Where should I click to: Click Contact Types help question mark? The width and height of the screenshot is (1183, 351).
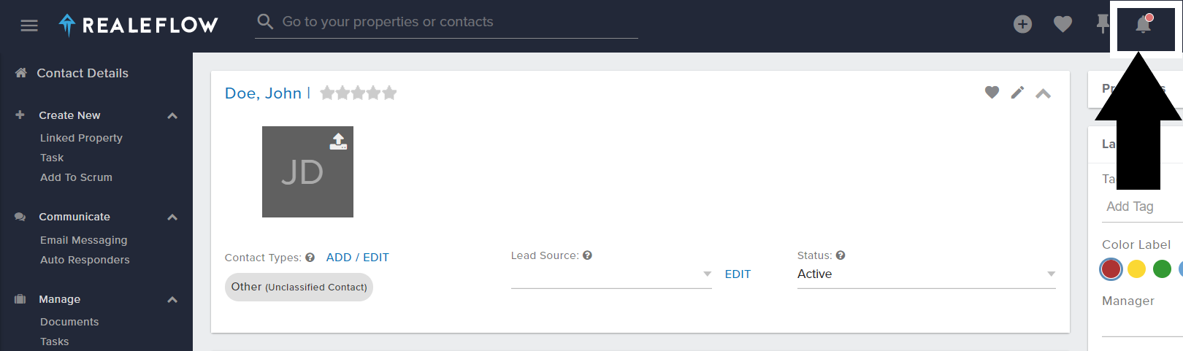pos(310,258)
